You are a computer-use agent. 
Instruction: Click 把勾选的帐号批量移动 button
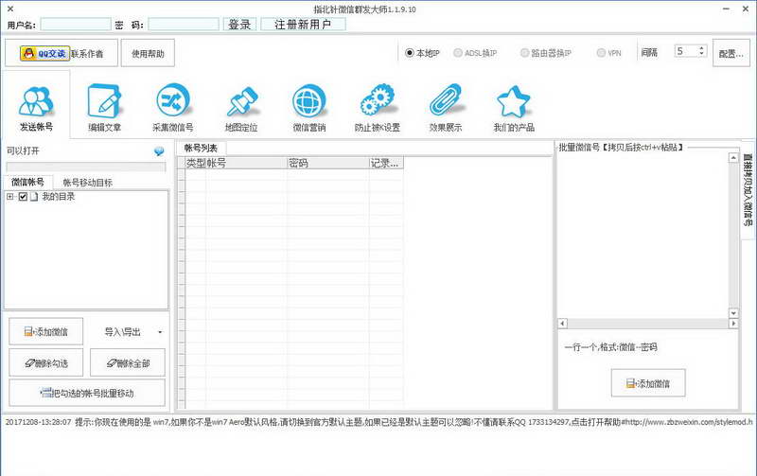87,393
